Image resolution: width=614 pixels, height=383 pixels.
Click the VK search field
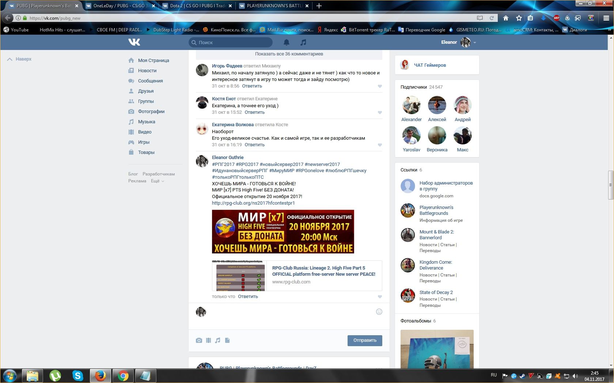(231, 42)
